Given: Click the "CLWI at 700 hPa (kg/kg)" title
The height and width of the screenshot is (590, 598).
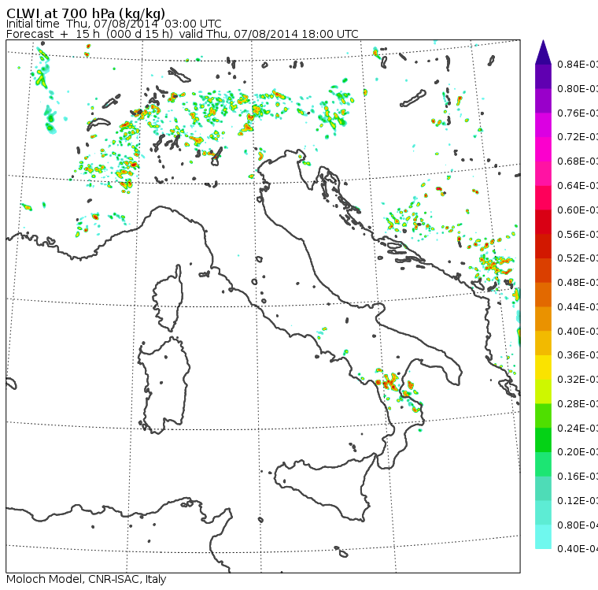Looking at the screenshot, I should click(86, 13).
